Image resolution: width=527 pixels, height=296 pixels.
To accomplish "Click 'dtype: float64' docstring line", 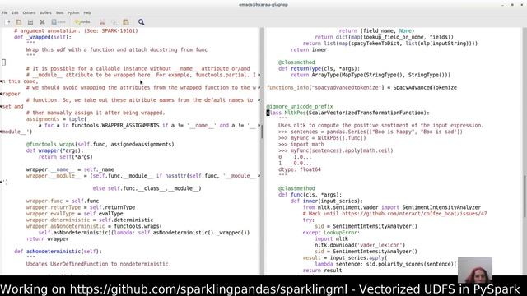I will 300,169.
